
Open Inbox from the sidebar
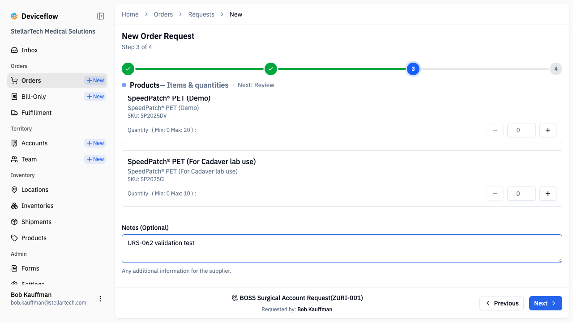tap(57, 50)
